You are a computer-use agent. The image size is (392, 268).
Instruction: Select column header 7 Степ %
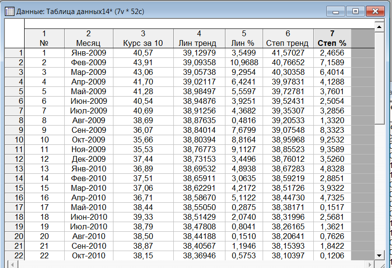click(332, 38)
